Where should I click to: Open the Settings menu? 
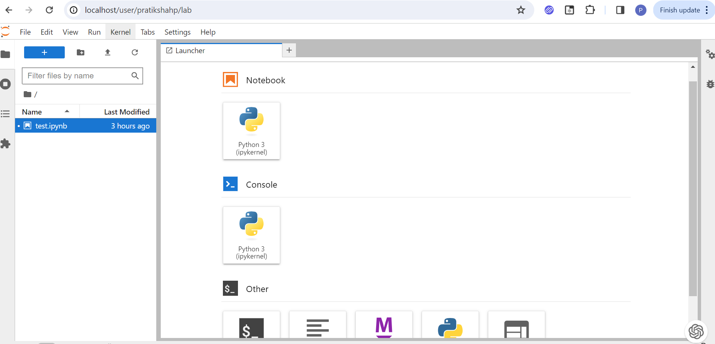pyautogui.click(x=177, y=32)
